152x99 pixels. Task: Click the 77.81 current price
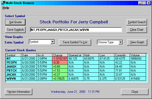click(x=122, y=71)
